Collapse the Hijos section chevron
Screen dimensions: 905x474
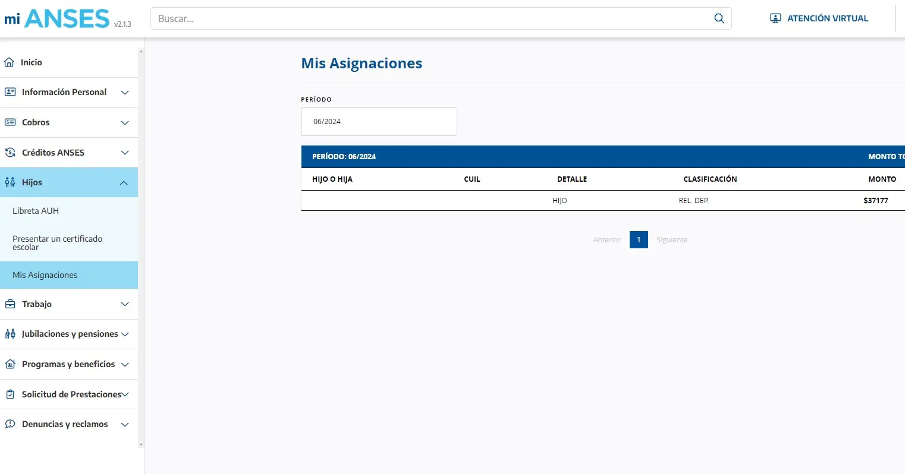[x=124, y=183]
